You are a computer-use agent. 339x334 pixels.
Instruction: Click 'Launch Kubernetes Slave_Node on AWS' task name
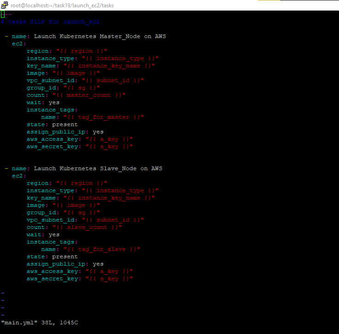coord(98,168)
